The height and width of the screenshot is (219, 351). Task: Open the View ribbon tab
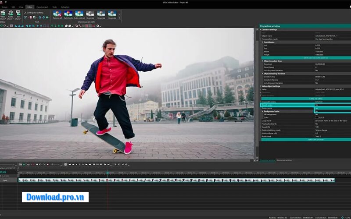pos(21,7)
